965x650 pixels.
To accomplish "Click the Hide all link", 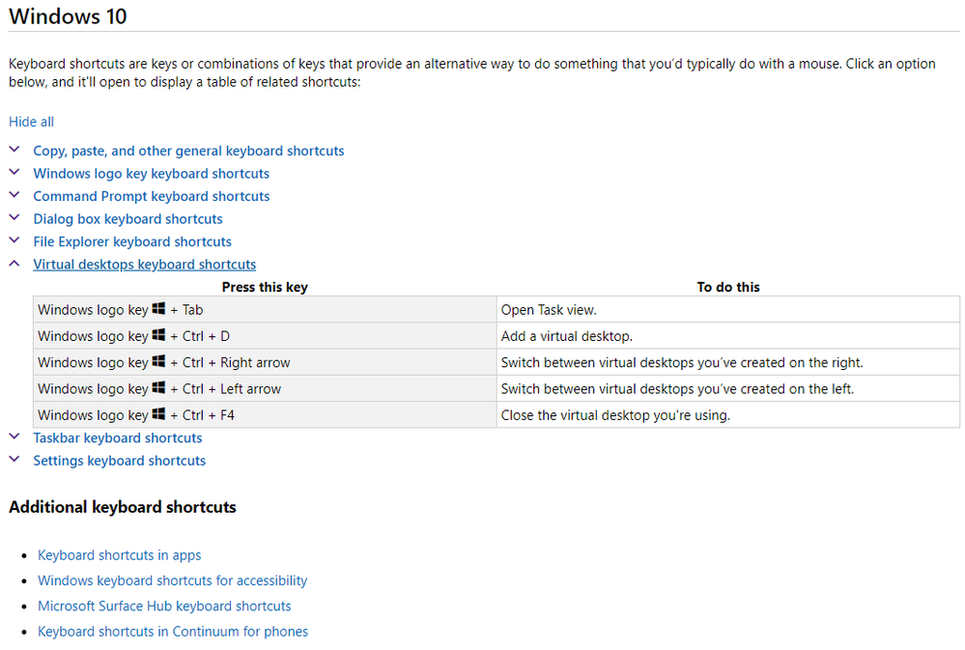I will tap(31, 122).
